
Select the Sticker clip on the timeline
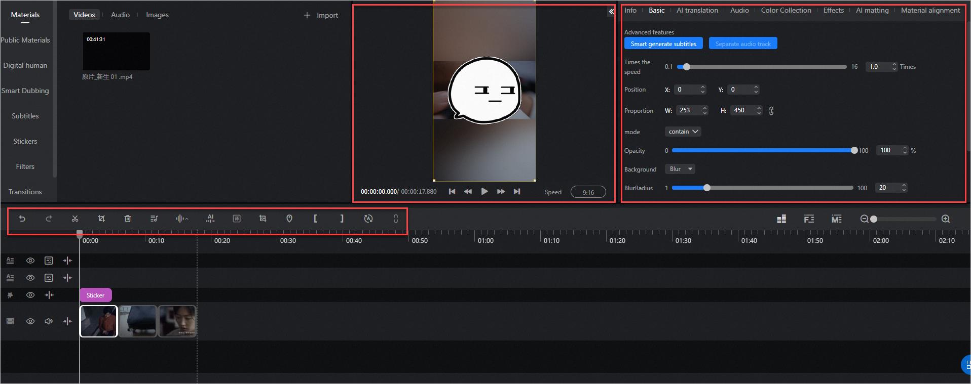[96, 295]
